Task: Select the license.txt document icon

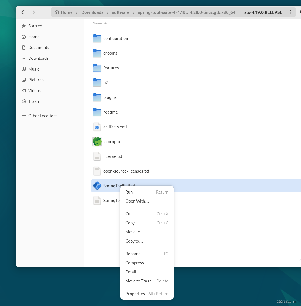Action: [x=97, y=156]
